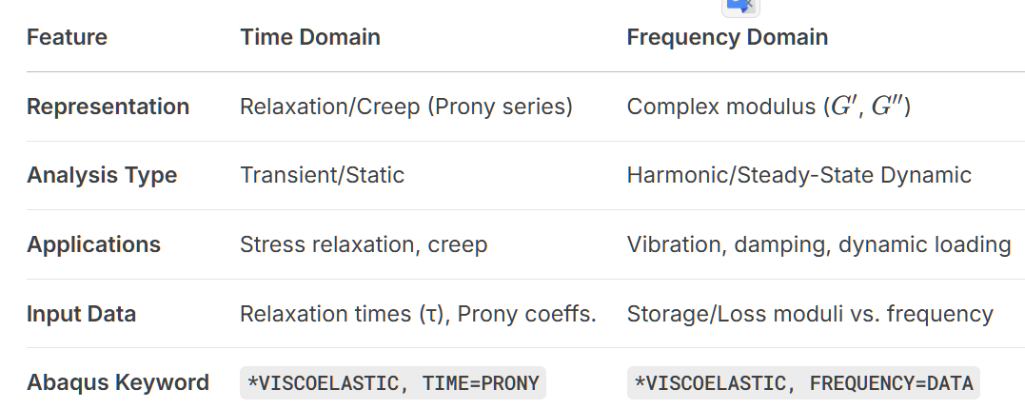The width and height of the screenshot is (1025, 409).
Task: Click the Transient/Static cell
Action: click(x=322, y=175)
